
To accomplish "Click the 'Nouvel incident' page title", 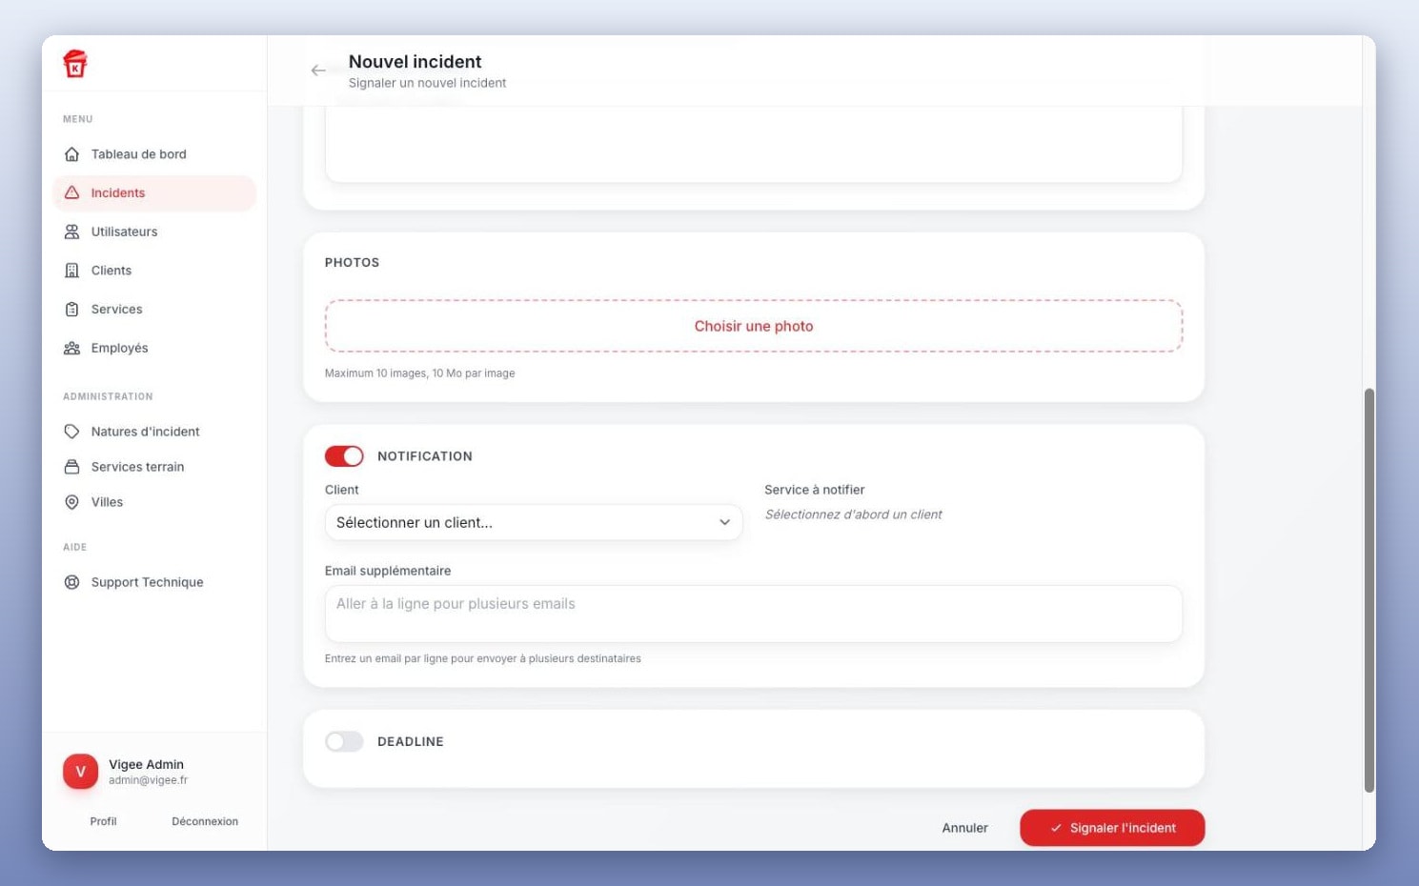I will pyautogui.click(x=416, y=62).
